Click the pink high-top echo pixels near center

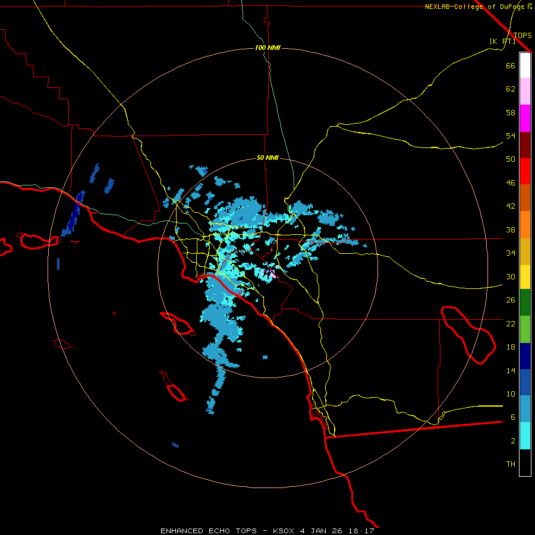pos(268,273)
